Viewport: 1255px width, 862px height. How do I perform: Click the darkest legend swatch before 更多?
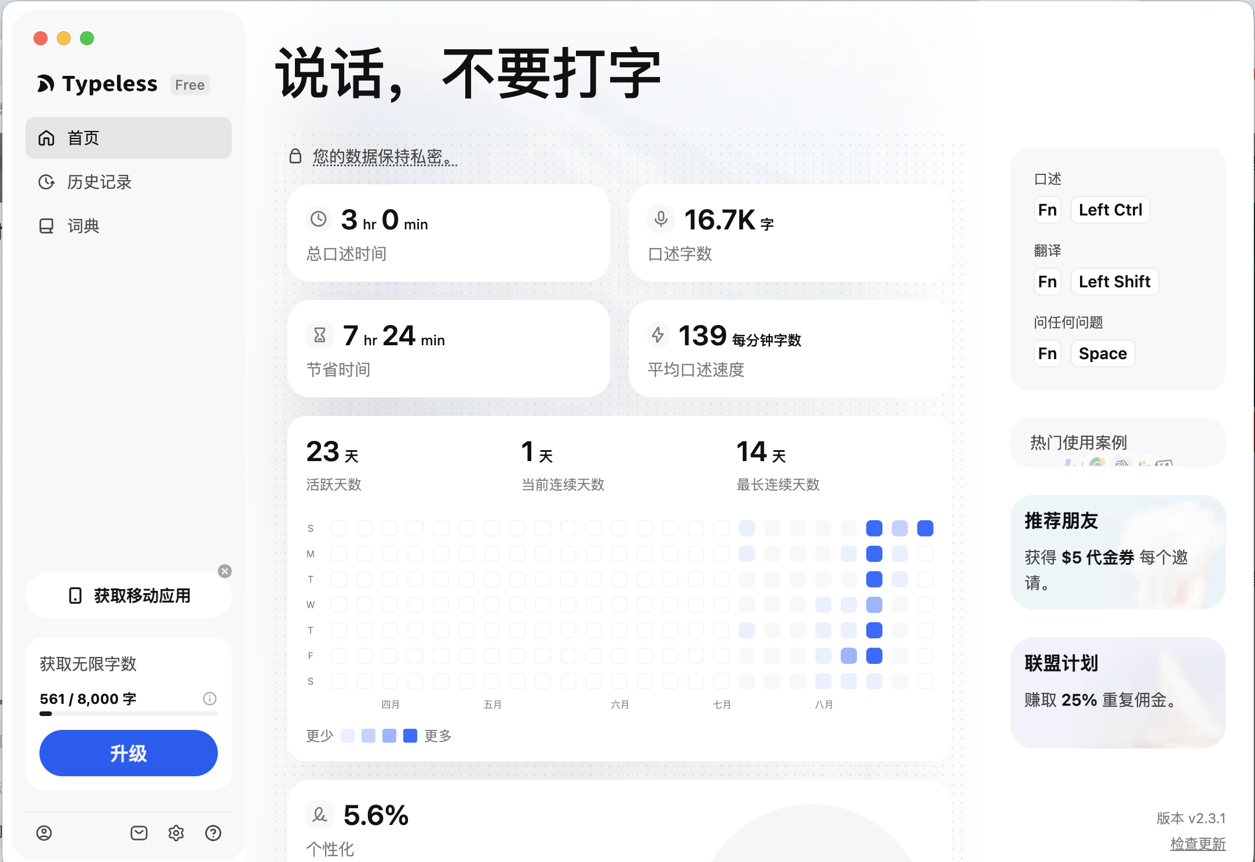click(410, 736)
